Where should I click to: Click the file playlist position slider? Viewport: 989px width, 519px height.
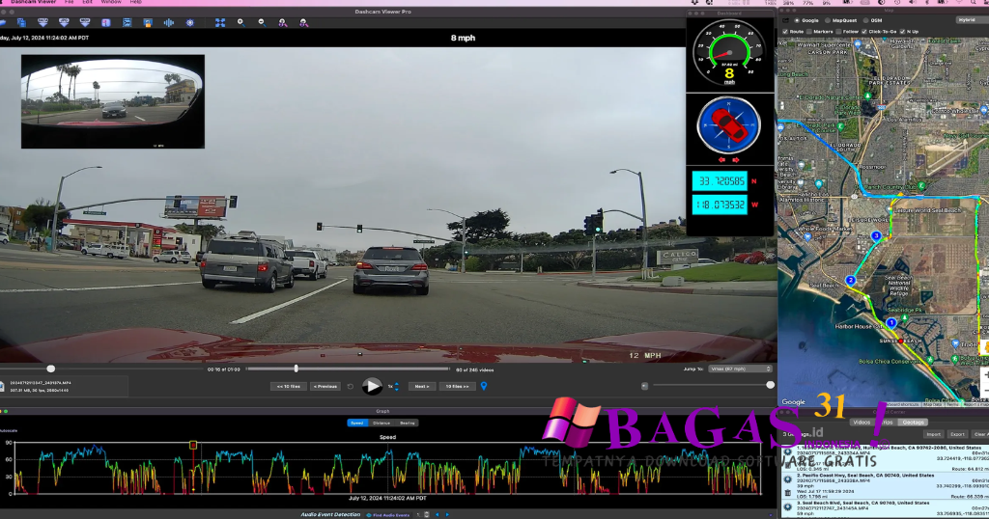(x=347, y=369)
